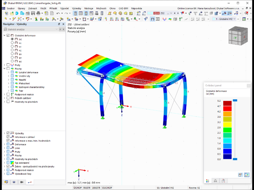254x190 pixels.
Task: Undo the last action
Action: click(58, 13)
